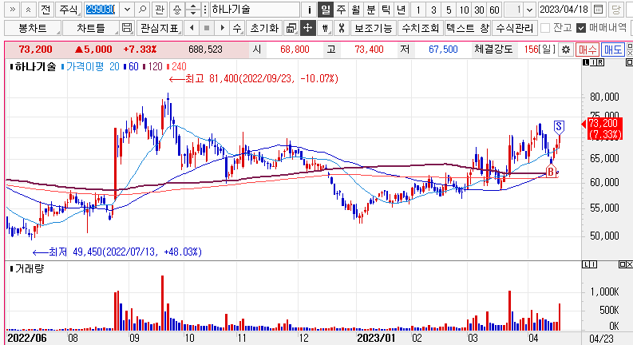Click the wrench tools settings icon
Image resolution: width=633 pixels, height=345 pixels.
click(x=342, y=28)
